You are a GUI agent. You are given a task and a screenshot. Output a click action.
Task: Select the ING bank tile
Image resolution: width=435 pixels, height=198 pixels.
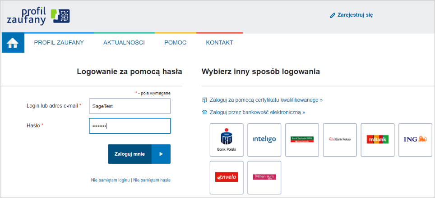[x=415, y=140]
